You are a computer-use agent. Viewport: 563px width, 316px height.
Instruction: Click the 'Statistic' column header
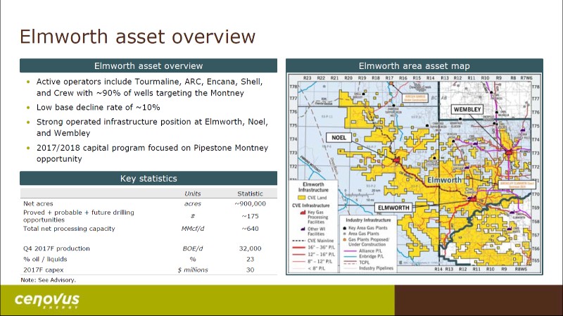pyautogui.click(x=250, y=194)
